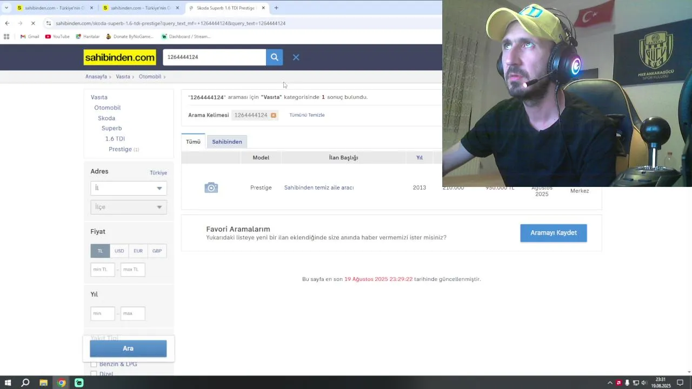Clear the search with the X icon

pos(296,57)
